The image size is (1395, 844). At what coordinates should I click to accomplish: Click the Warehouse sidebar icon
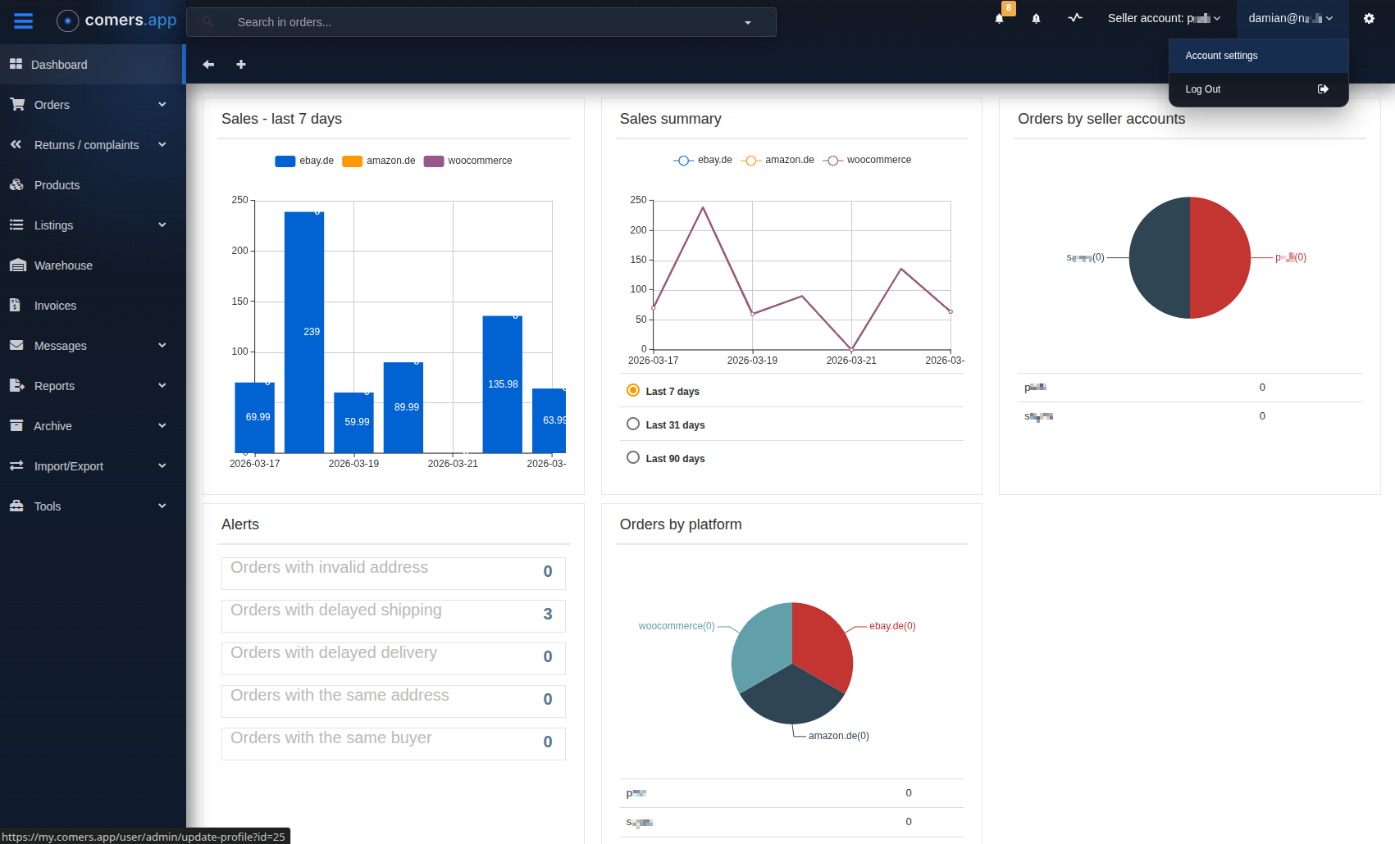[17, 265]
